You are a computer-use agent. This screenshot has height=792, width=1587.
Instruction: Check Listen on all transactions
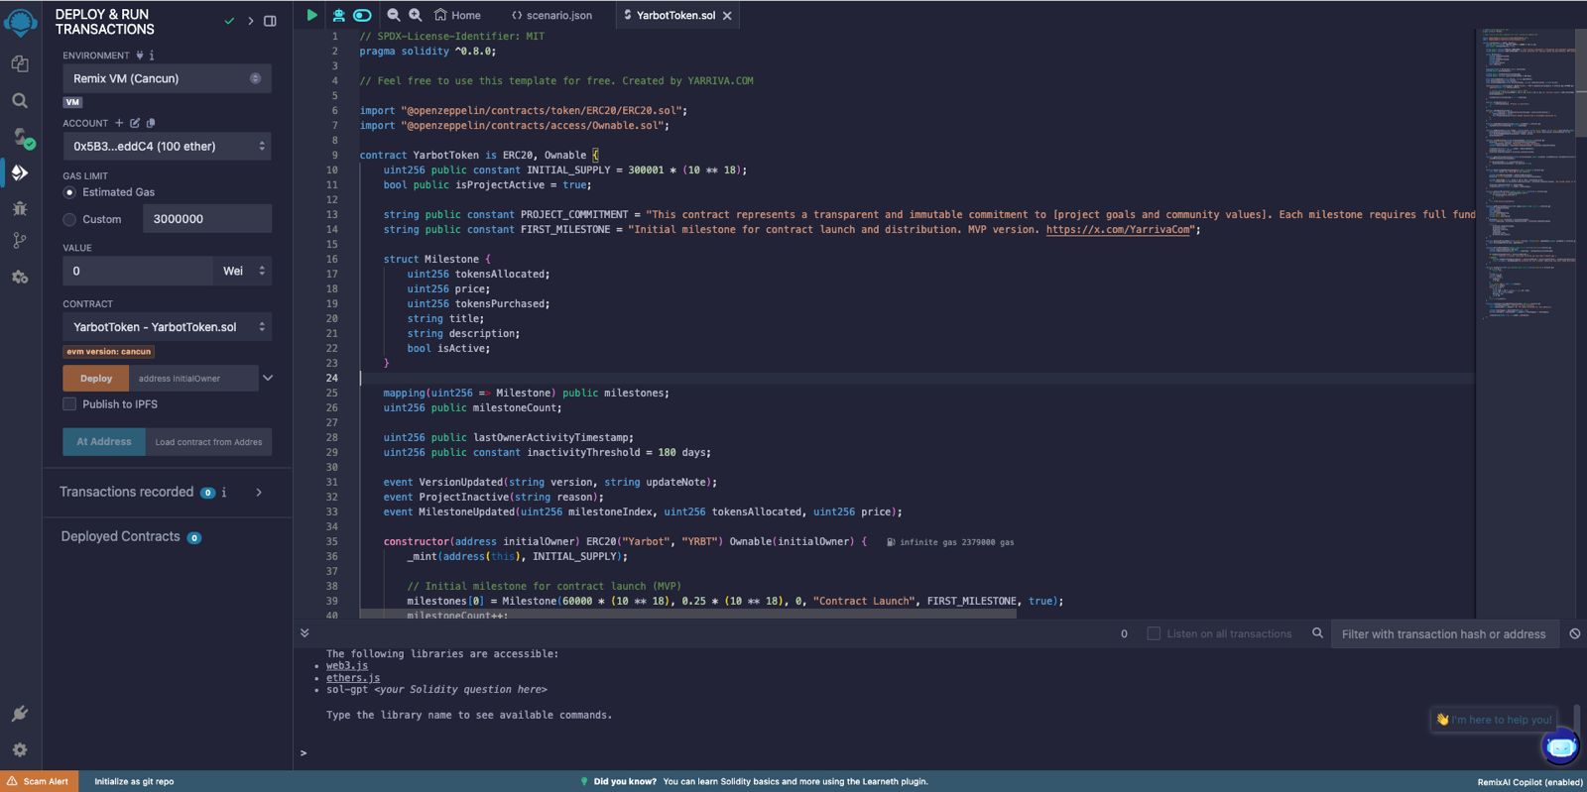point(1154,633)
